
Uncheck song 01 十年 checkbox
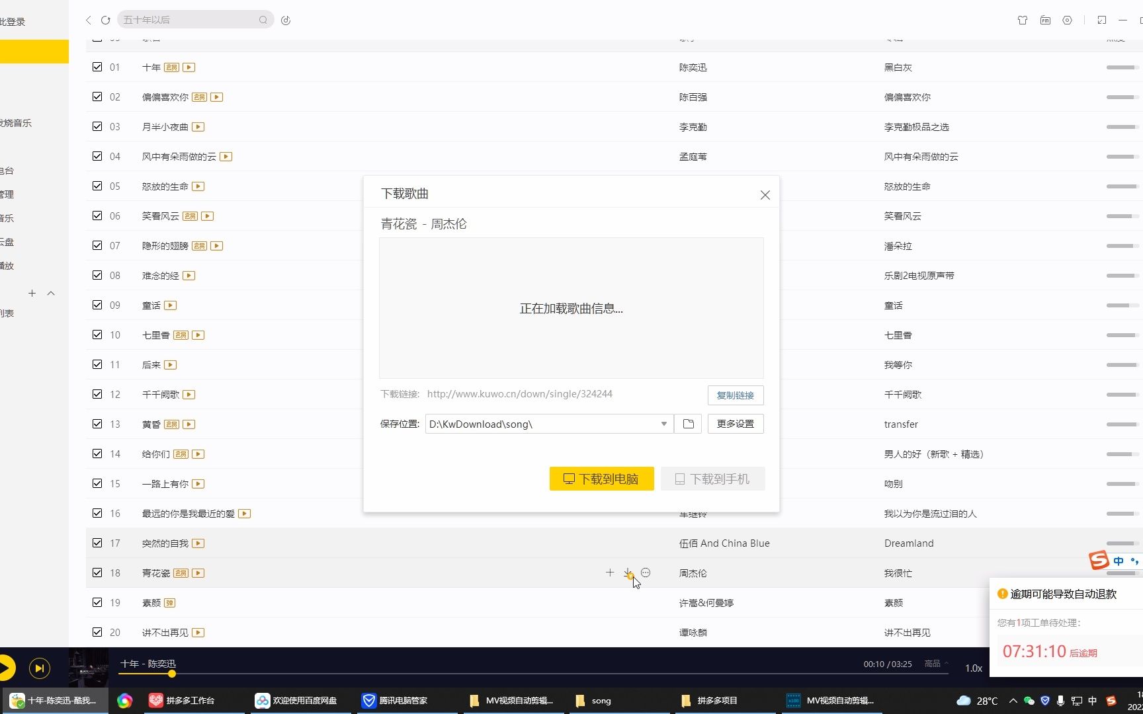point(97,67)
